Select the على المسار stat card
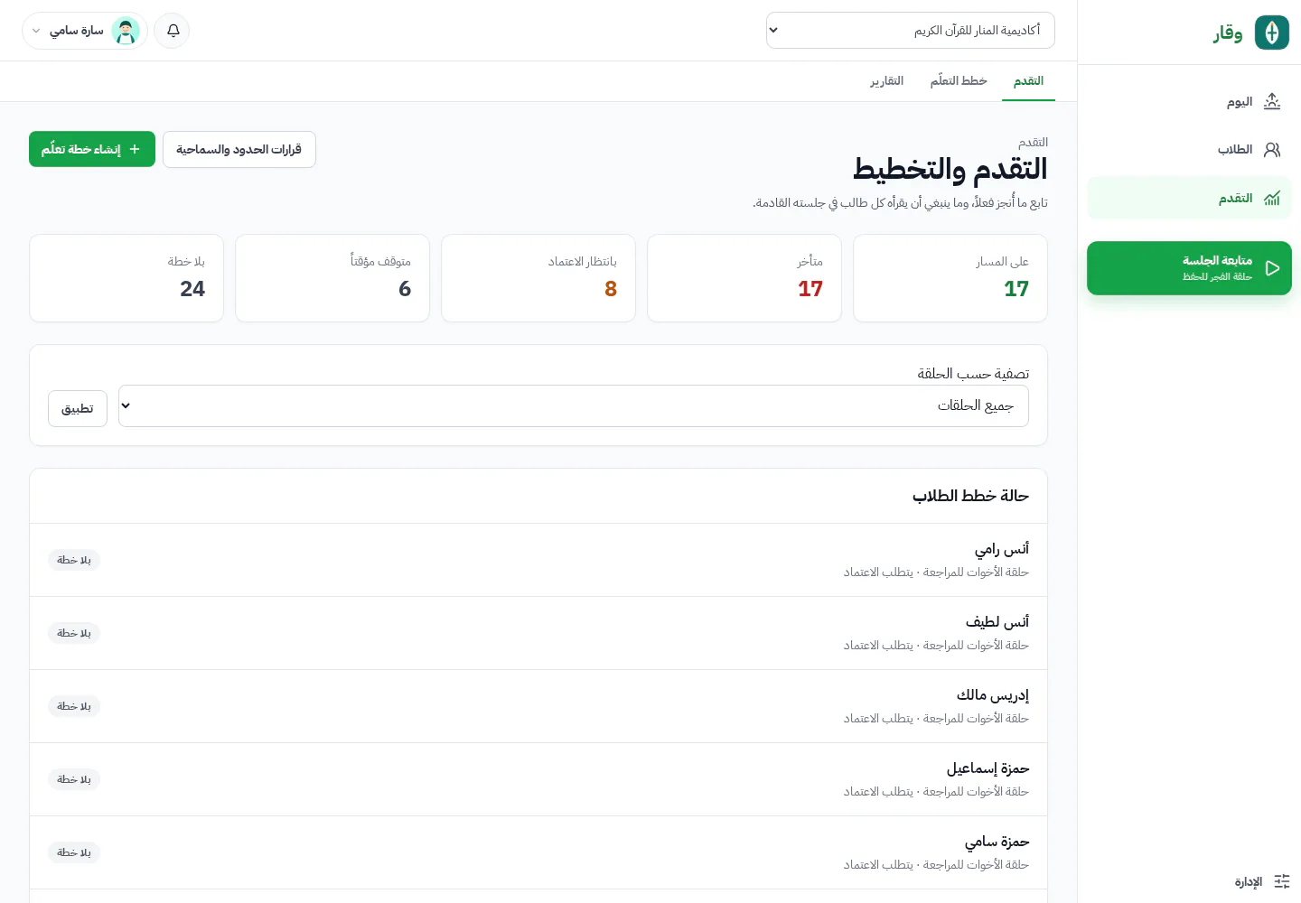The height and width of the screenshot is (903, 1301). pyautogui.click(x=950, y=278)
